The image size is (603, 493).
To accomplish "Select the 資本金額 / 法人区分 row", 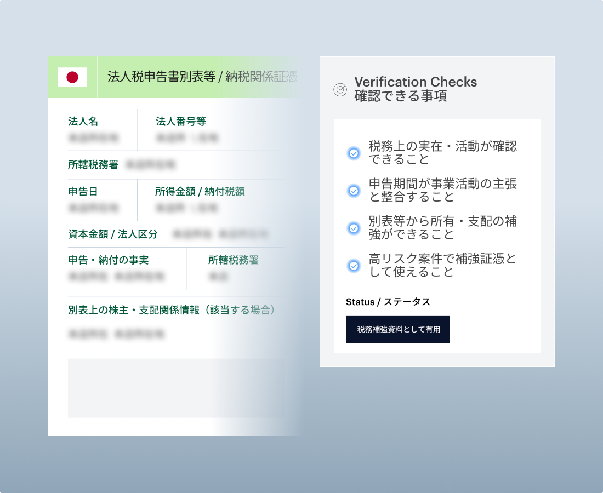I will tap(113, 234).
